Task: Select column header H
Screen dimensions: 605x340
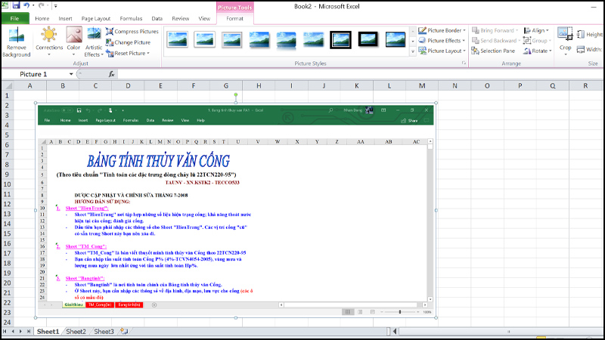Action: 258,85
